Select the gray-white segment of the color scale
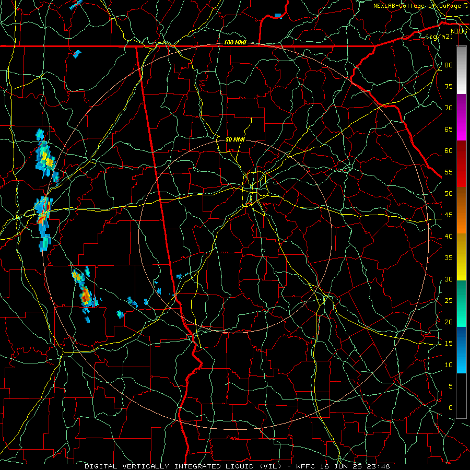 [x=461, y=70]
